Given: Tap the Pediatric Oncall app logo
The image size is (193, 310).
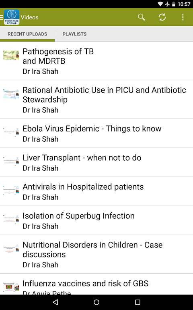Looking at the screenshot, I should [x=12, y=17].
